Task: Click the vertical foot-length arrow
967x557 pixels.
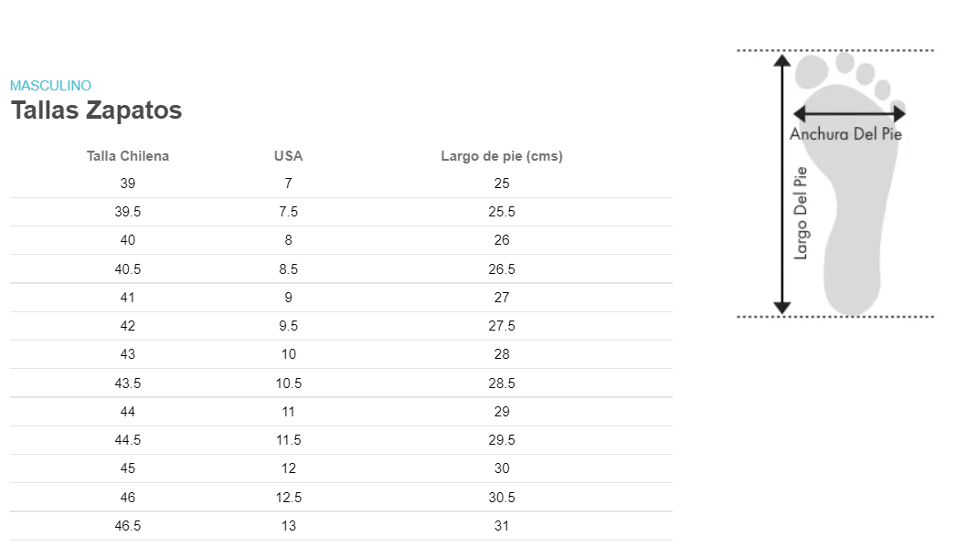Action: 782,184
